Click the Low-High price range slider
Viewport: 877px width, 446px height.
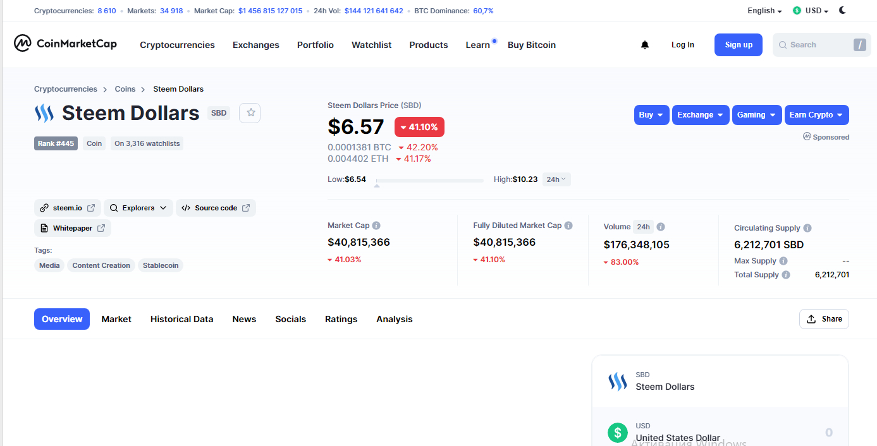pyautogui.click(x=429, y=181)
